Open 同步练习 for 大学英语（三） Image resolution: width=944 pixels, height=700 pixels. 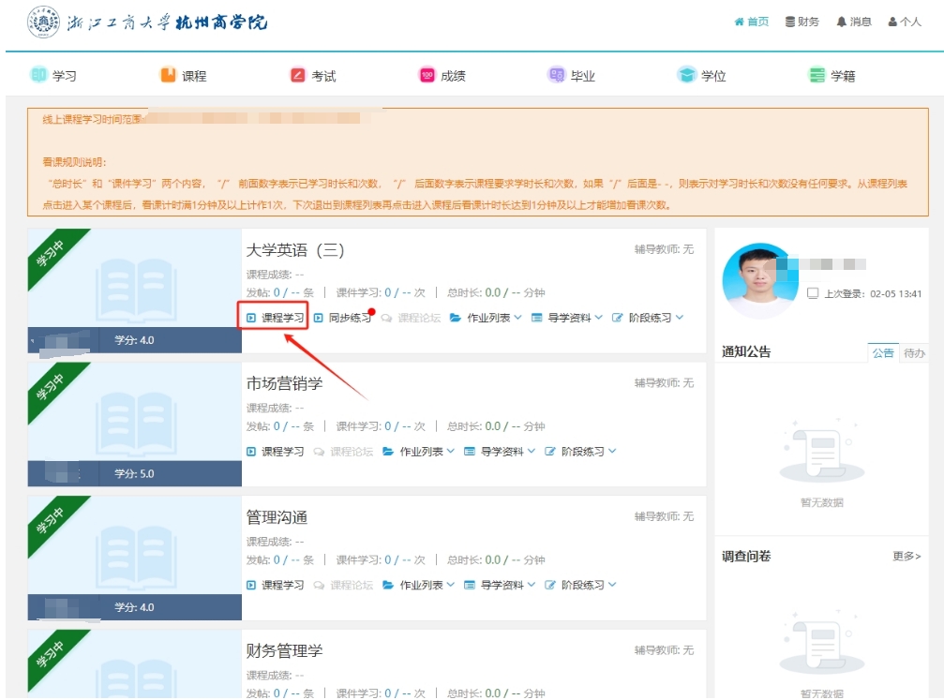coord(343,318)
